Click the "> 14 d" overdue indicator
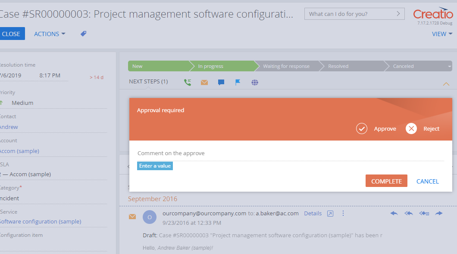Viewport: 457px width, 254px height. 97,77
